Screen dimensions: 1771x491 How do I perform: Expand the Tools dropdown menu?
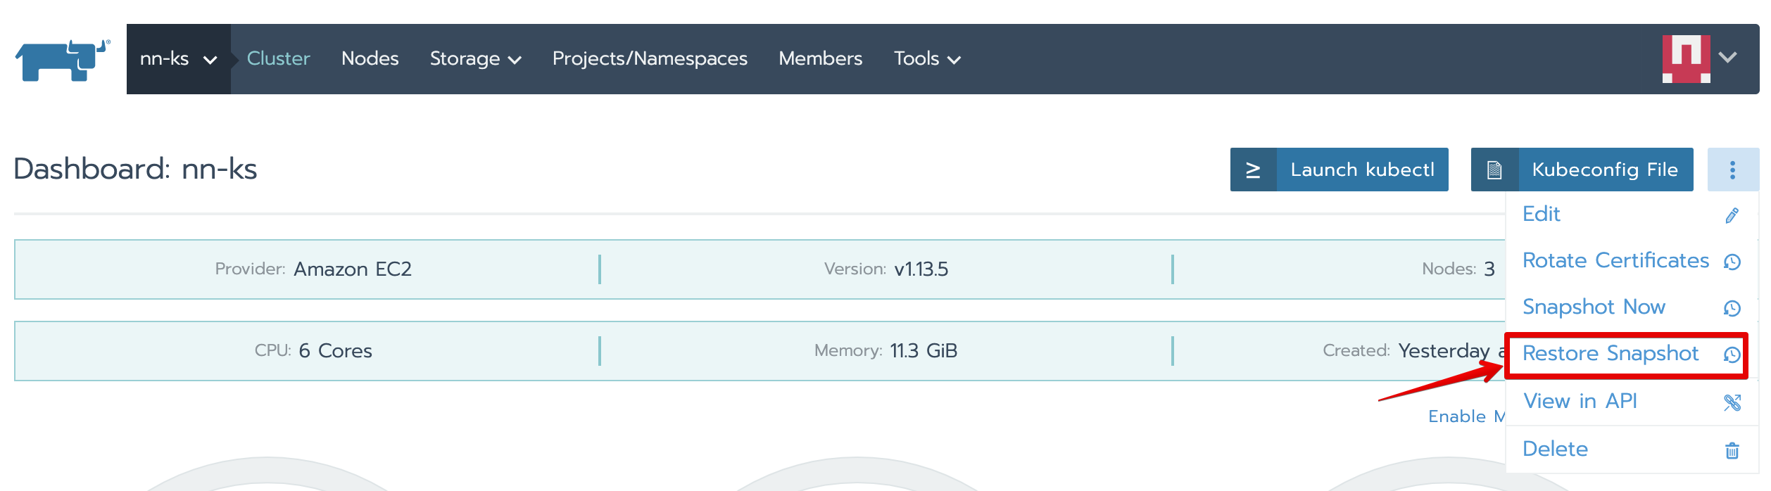click(x=926, y=59)
